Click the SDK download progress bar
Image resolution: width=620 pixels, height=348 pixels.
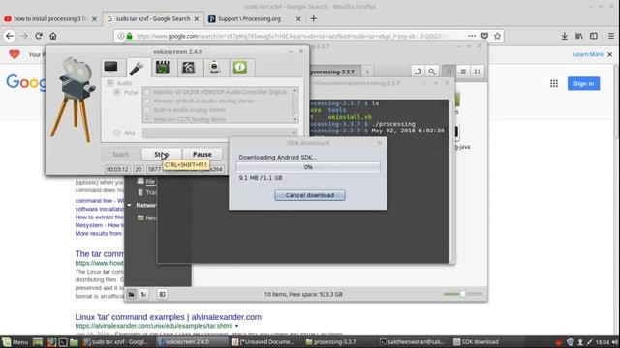coord(308,167)
